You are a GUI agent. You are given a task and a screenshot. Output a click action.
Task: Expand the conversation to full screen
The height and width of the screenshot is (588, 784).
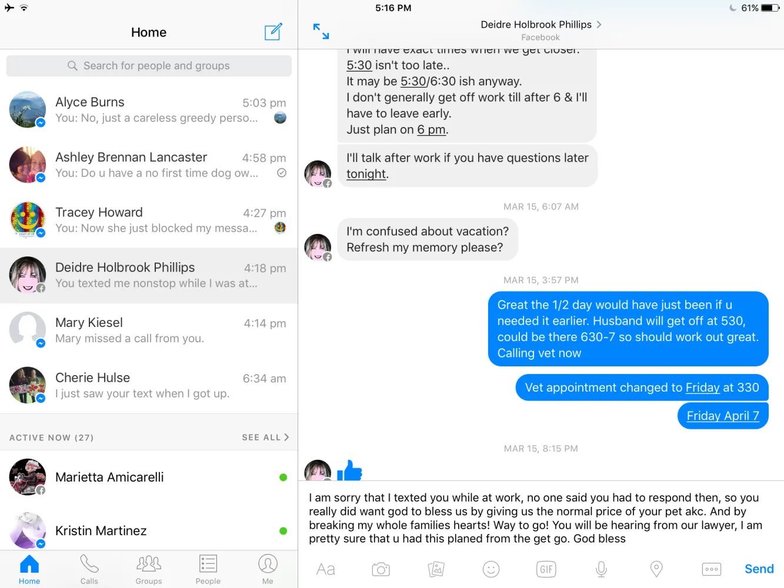(x=321, y=31)
